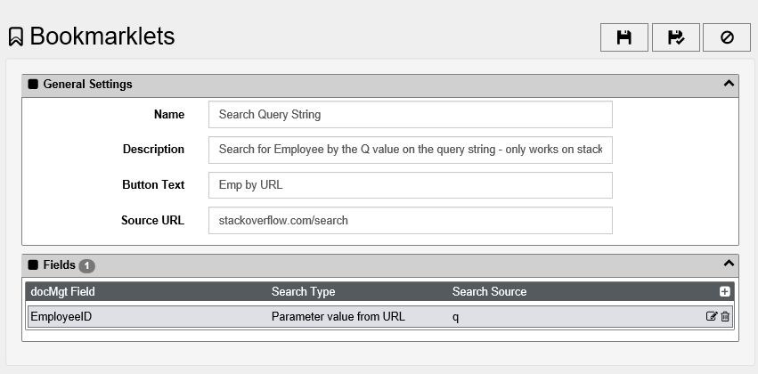Click the square icon beside Fields heading
Screen dimensions: 758x374
[33, 264]
